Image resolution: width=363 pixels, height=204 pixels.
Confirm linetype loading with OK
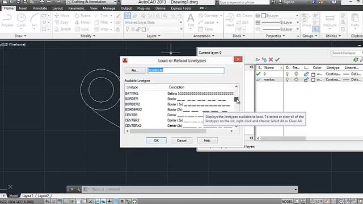(x=157, y=141)
